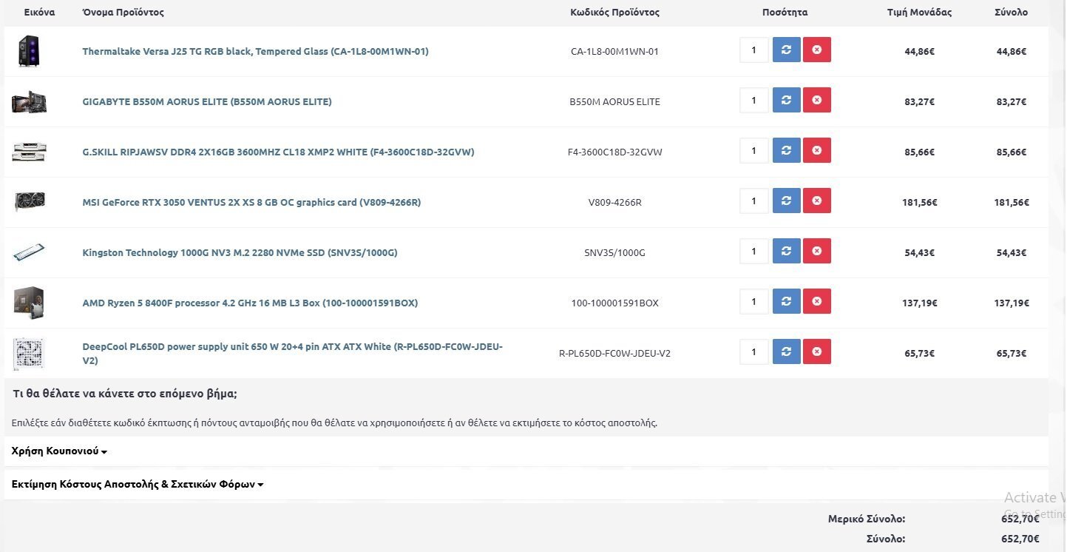Screen dimensions: 1067x552
Task: Open G.SKILL RIPJAWSV DDR4 product link
Action: pos(278,152)
